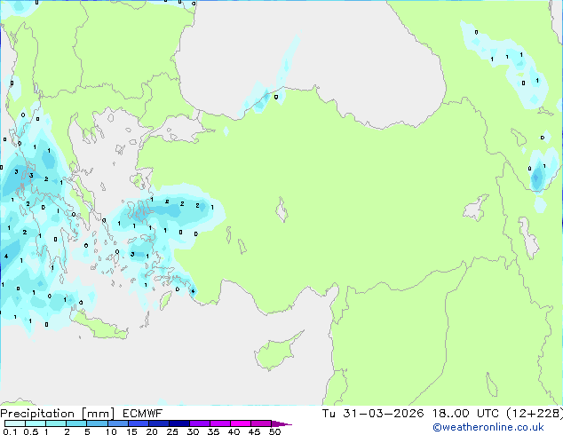
Task: Click the '(12+228)' forecast offset text
Action: [x=535, y=414]
